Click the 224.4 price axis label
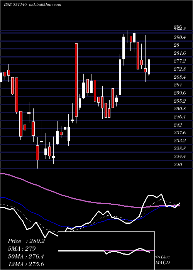The image size is (193, 270). (180, 157)
